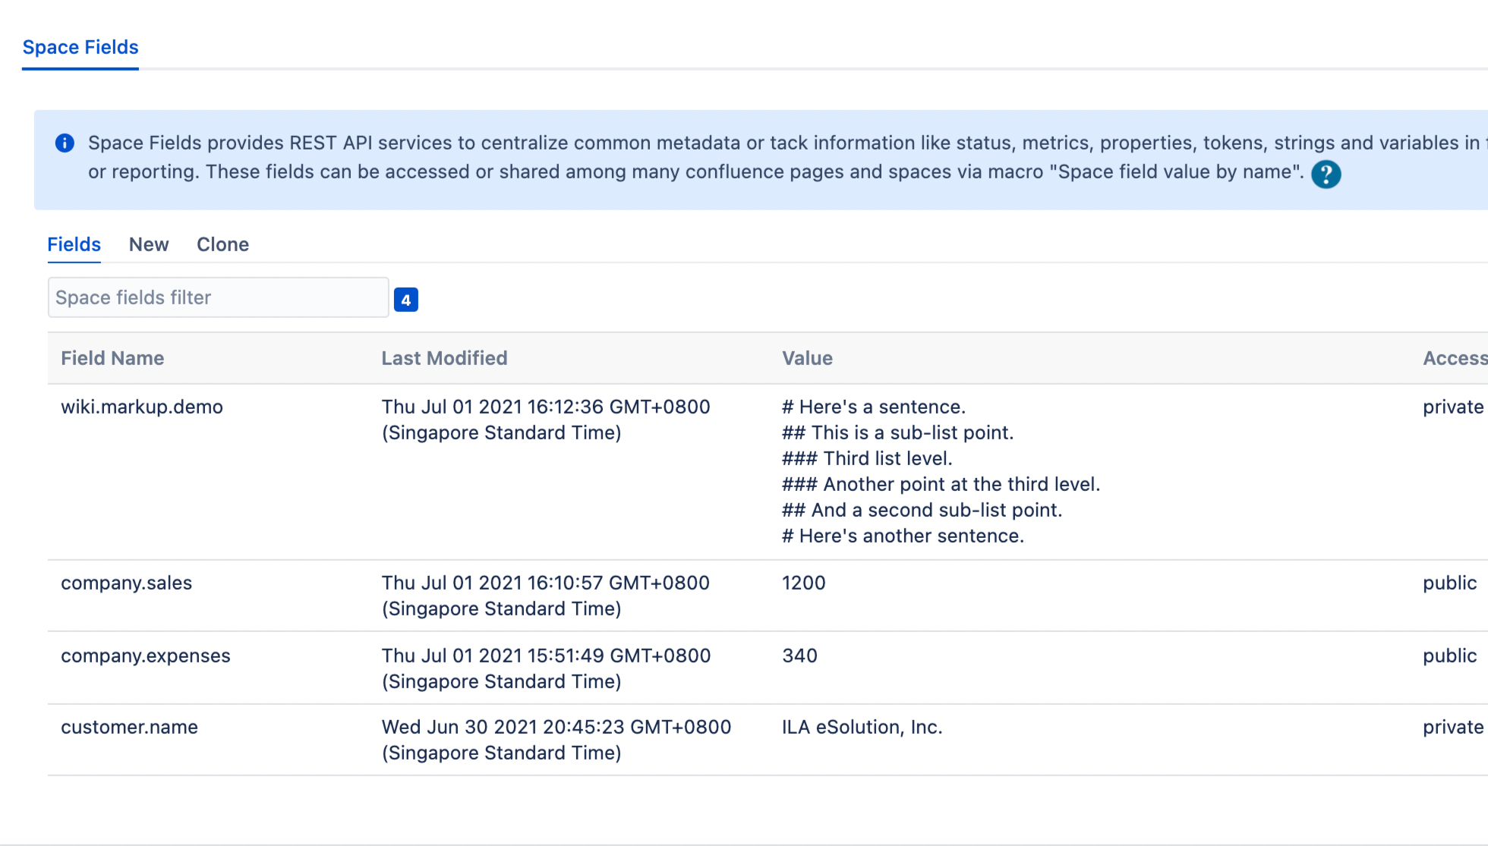Sort by the Last Modified column header
The height and width of the screenshot is (846, 1488).
(x=444, y=357)
